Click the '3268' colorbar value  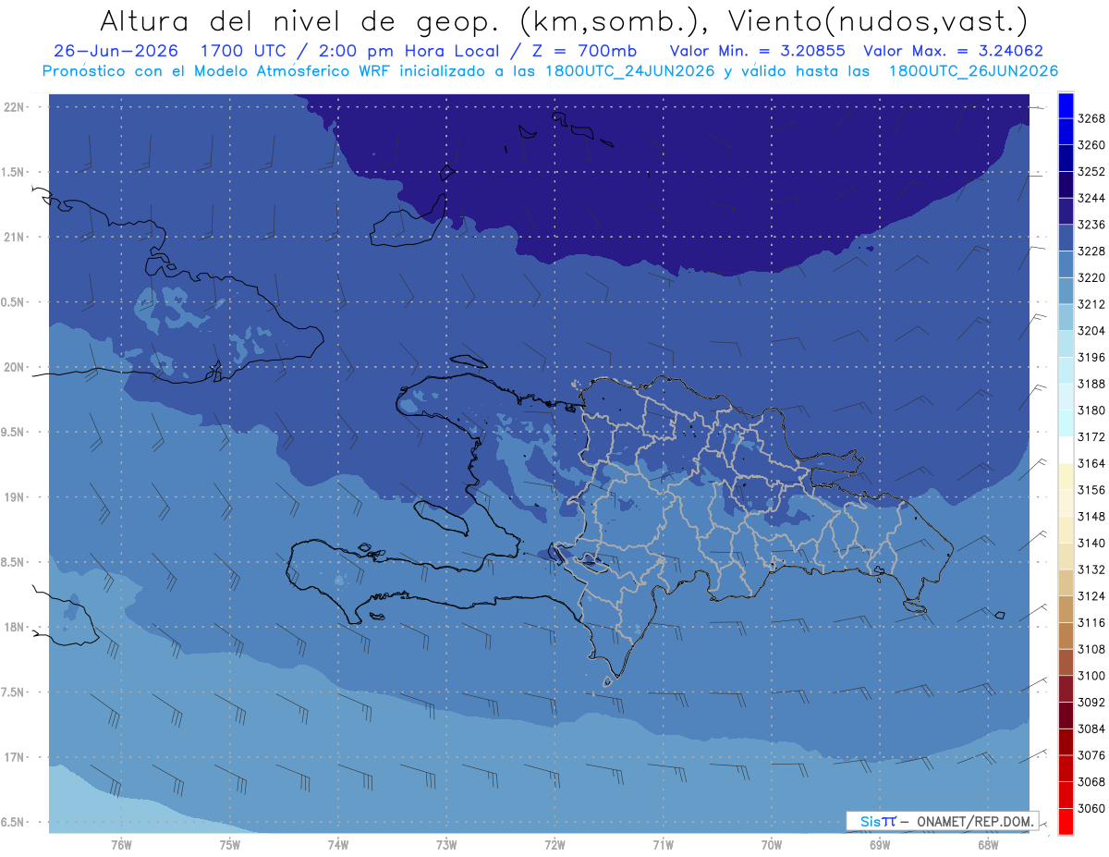1091,119
